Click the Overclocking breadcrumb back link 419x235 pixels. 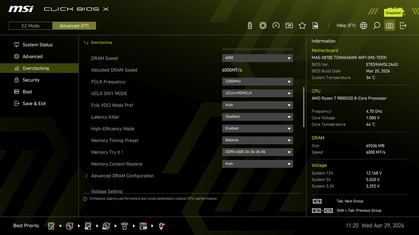101,43
